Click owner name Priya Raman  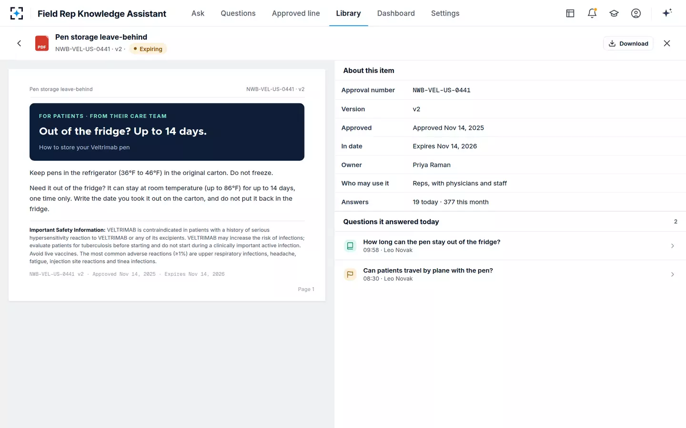pos(432,165)
